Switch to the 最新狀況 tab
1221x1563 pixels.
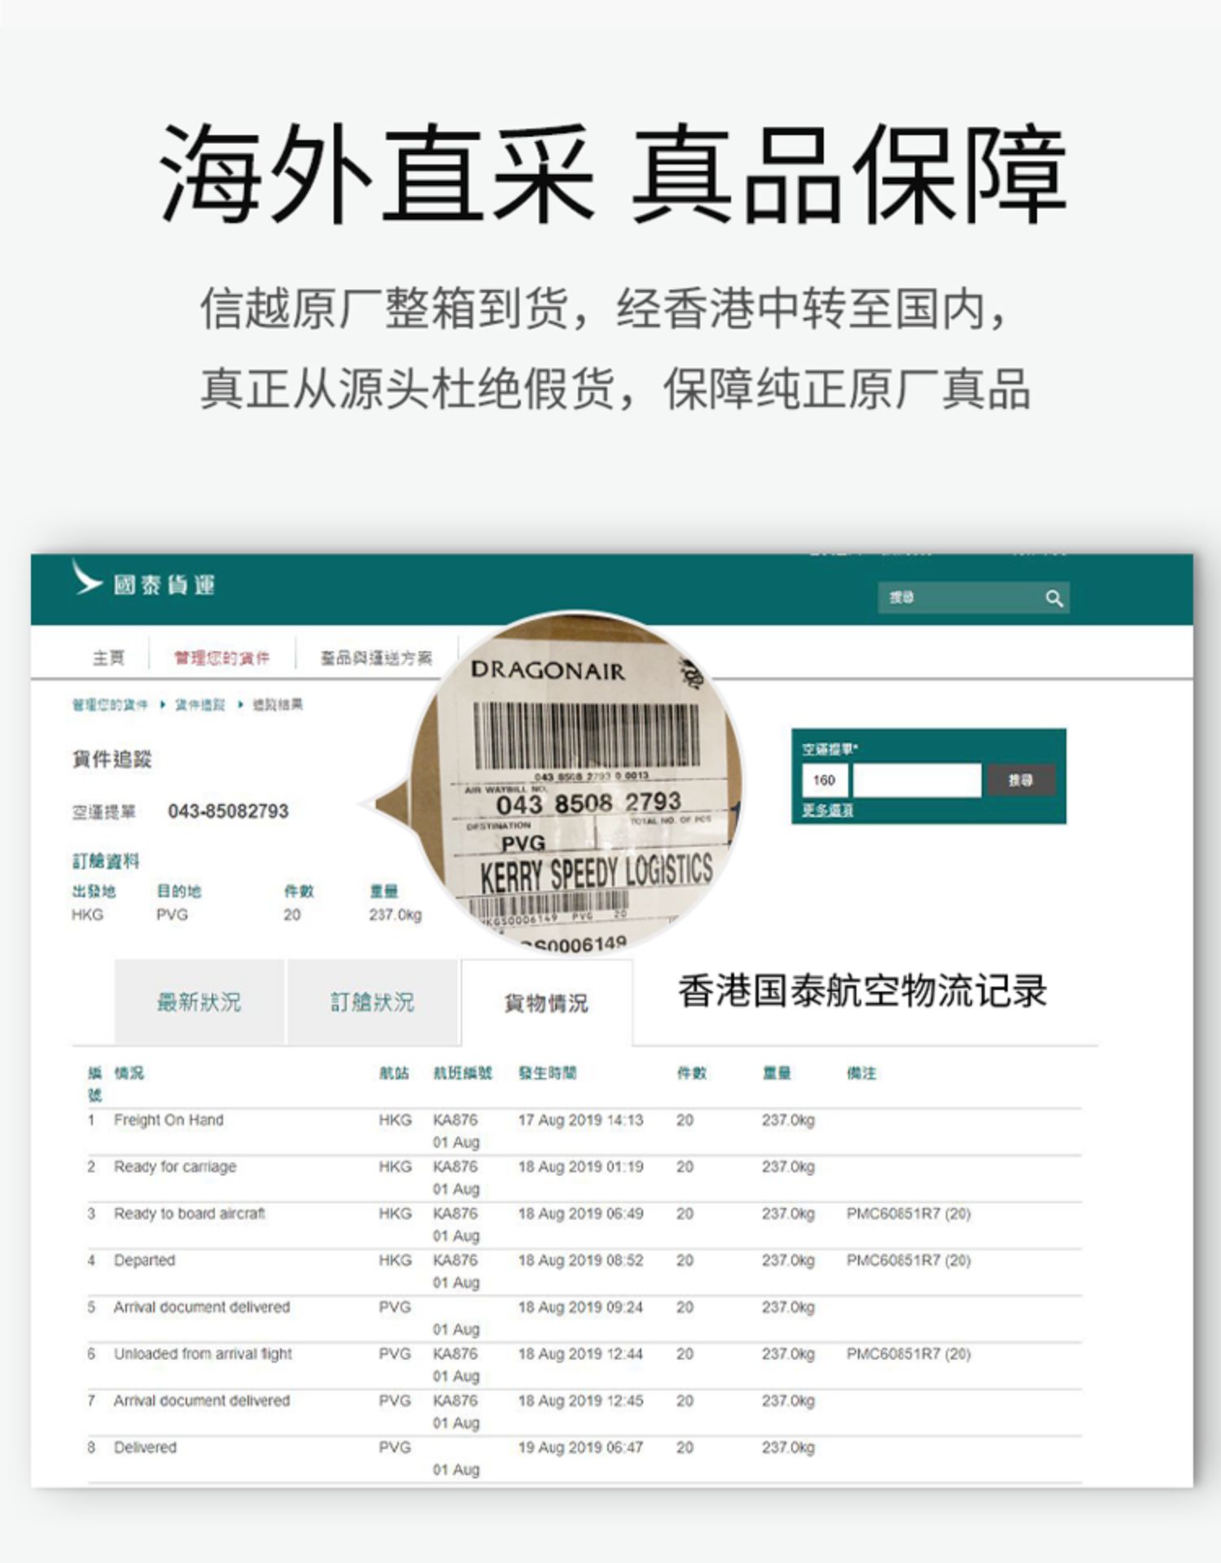point(199,1002)
